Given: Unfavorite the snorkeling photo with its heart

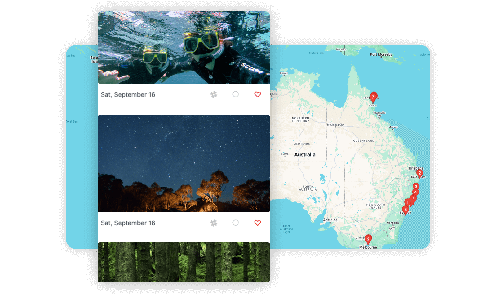Looking at the screenshot, I should [258, 94].
